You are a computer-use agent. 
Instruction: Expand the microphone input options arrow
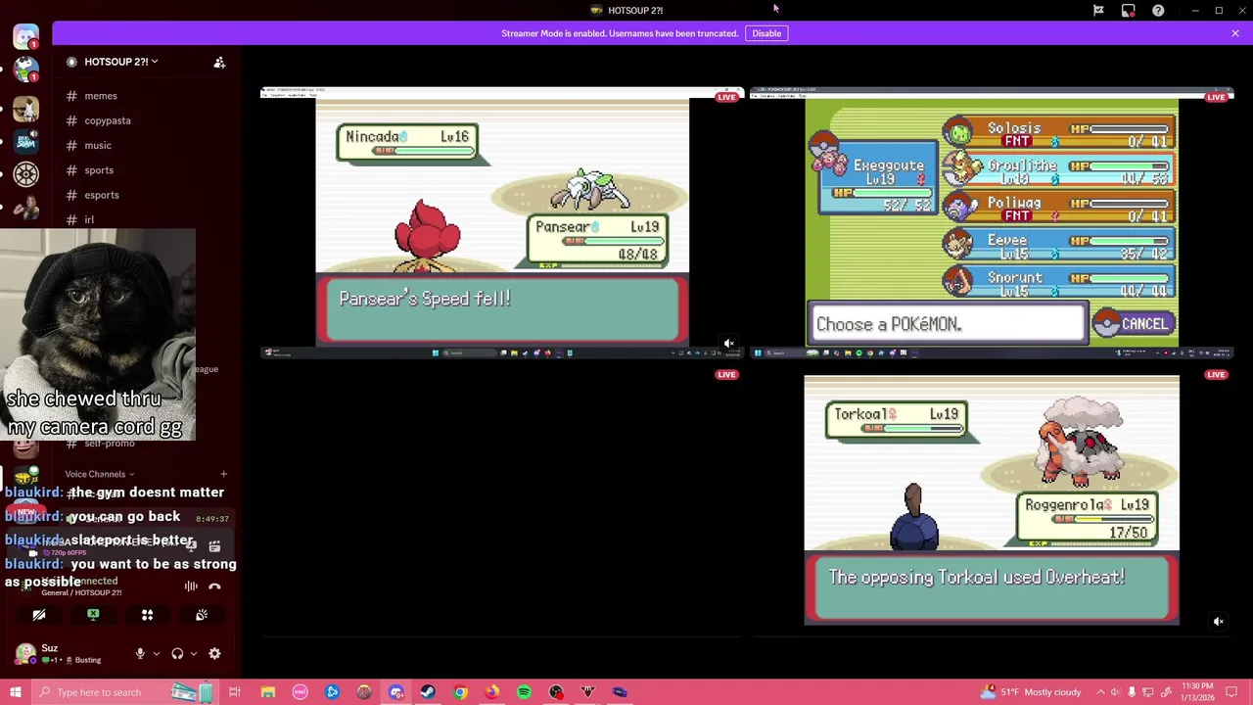[x=156, y=654]
